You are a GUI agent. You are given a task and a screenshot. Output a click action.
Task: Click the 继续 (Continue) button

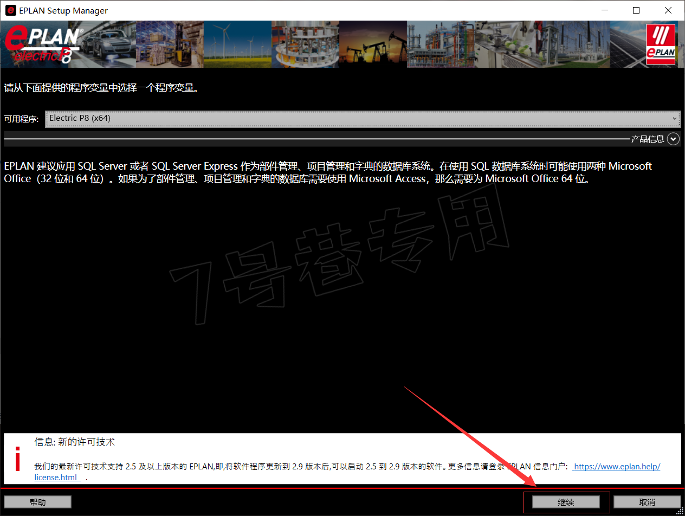click(566, 502)
